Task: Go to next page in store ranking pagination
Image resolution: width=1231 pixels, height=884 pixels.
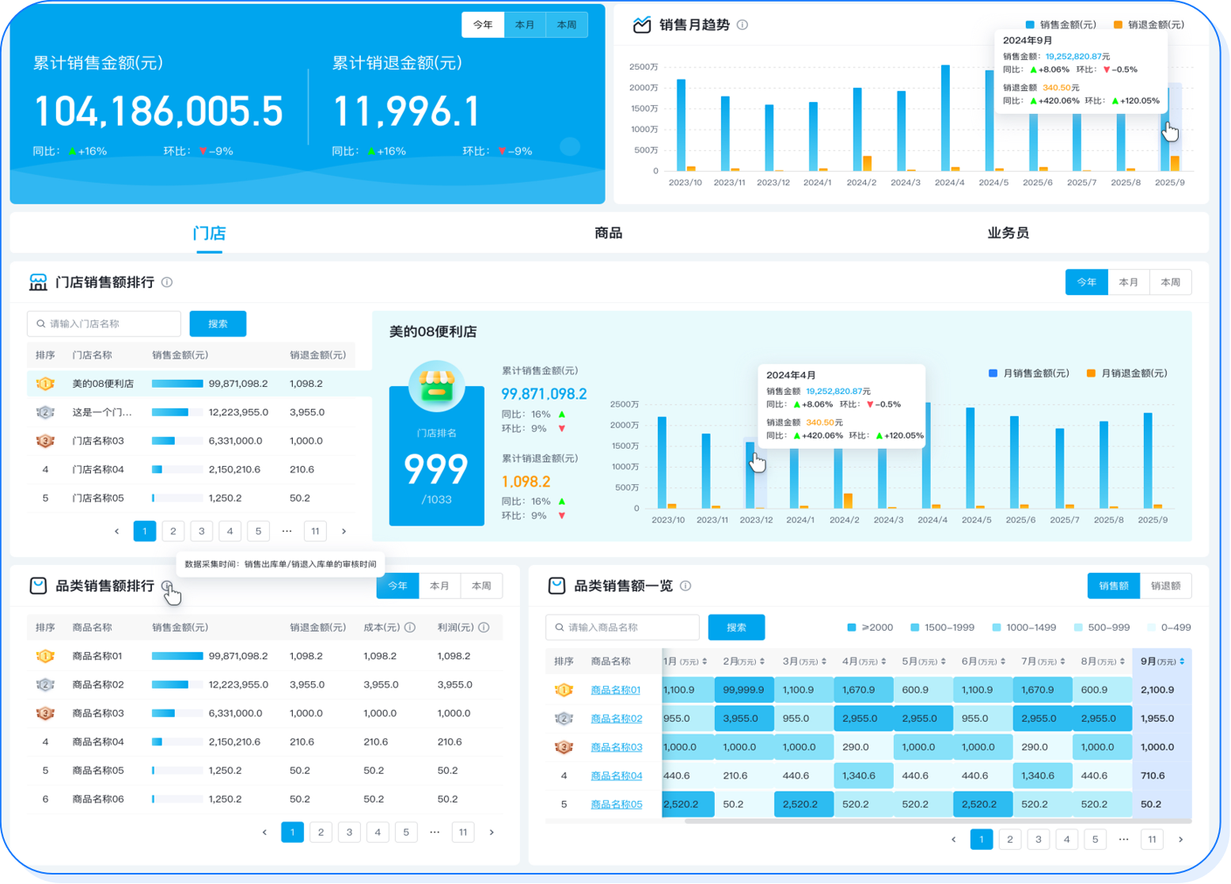Action: pyautogui.click(x=344, y=531)
